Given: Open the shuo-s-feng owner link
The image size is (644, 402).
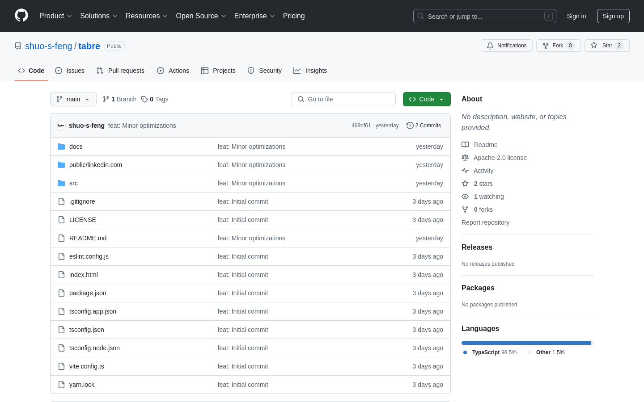Looking at the screenshot, I should (x=49, y=46).
